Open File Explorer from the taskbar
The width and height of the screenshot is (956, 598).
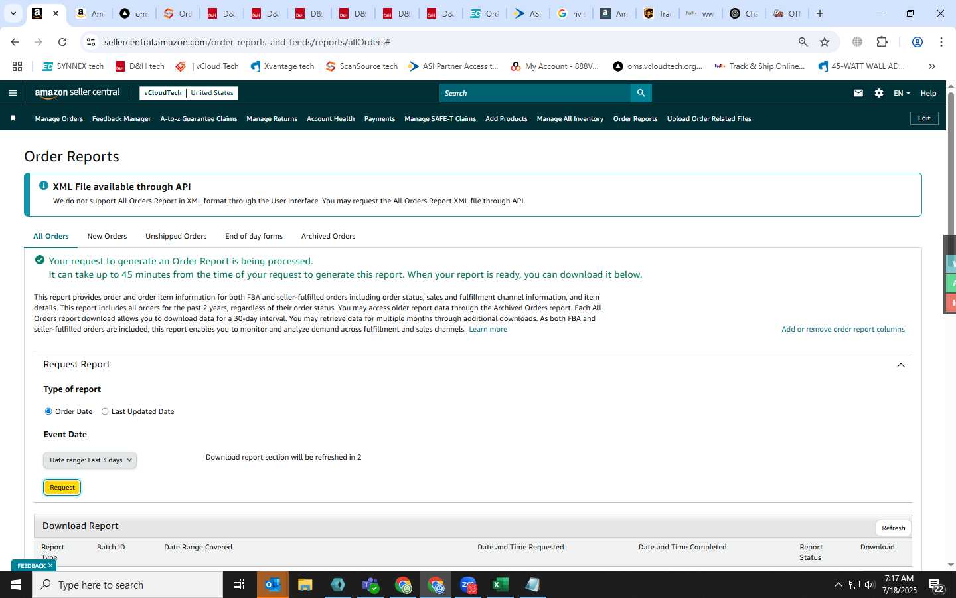(x=305, y=585)
